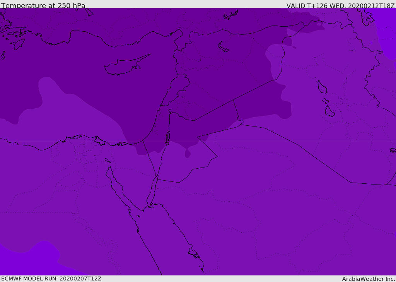
Task: Click the 'ArabiaWeather Inc' credit text
Action: (x=368, y=279)
